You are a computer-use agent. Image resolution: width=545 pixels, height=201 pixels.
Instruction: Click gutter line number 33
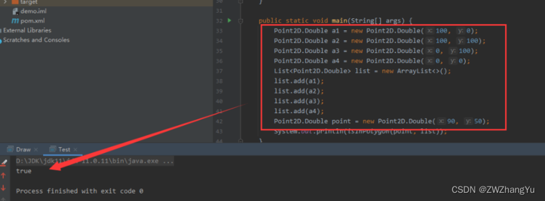pos(219,31)
